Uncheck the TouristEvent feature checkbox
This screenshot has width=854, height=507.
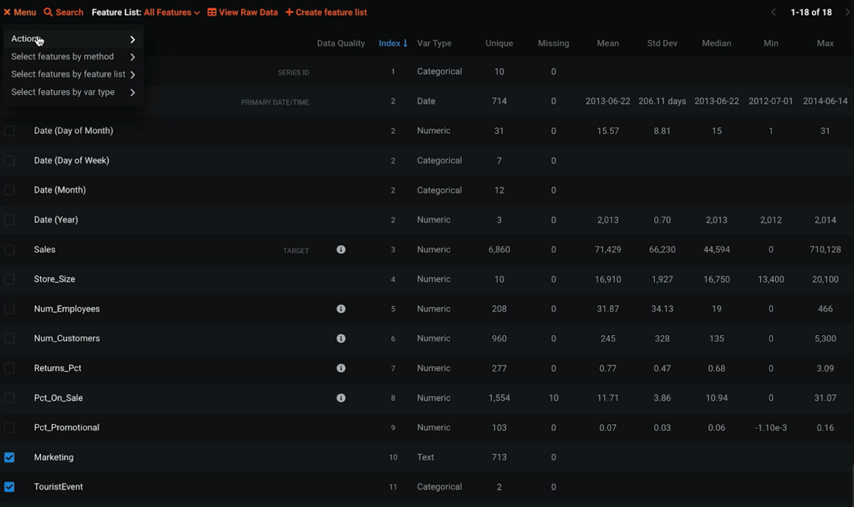tap(9, 487)
